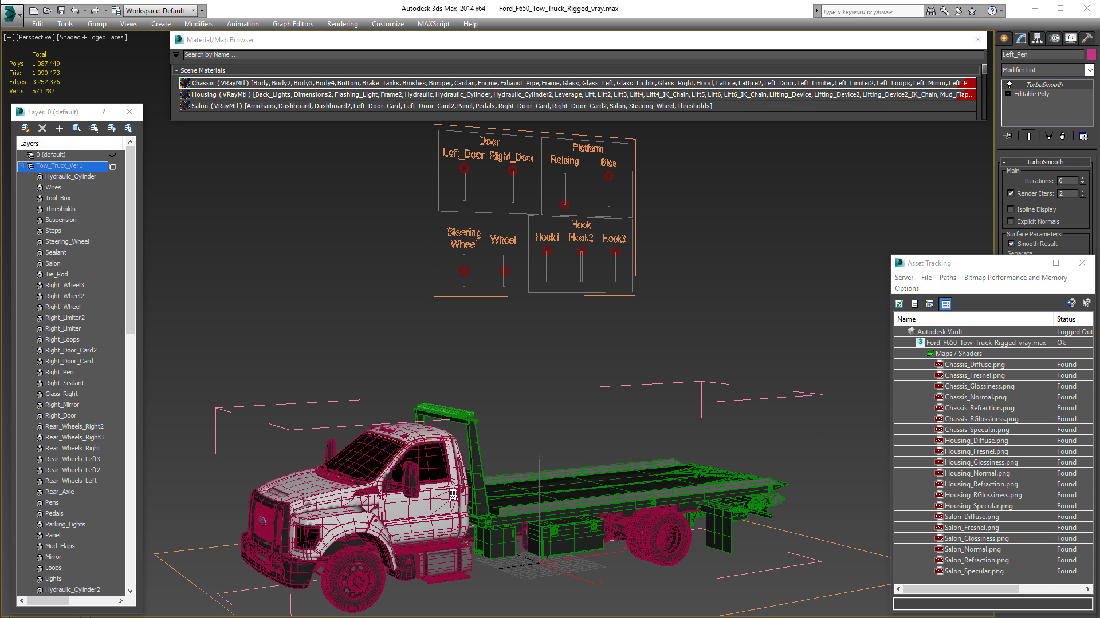Add selected objects to layer with plus icon
This screenshot has height=618, width=1100.
click(x=60, y=128)
